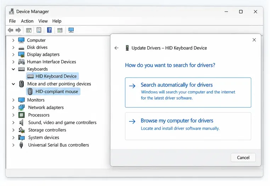The height and width of the screenshot is (186, 270).
Task: Click the blue Help question-mark toolbar icon
Action: [49, 30]
